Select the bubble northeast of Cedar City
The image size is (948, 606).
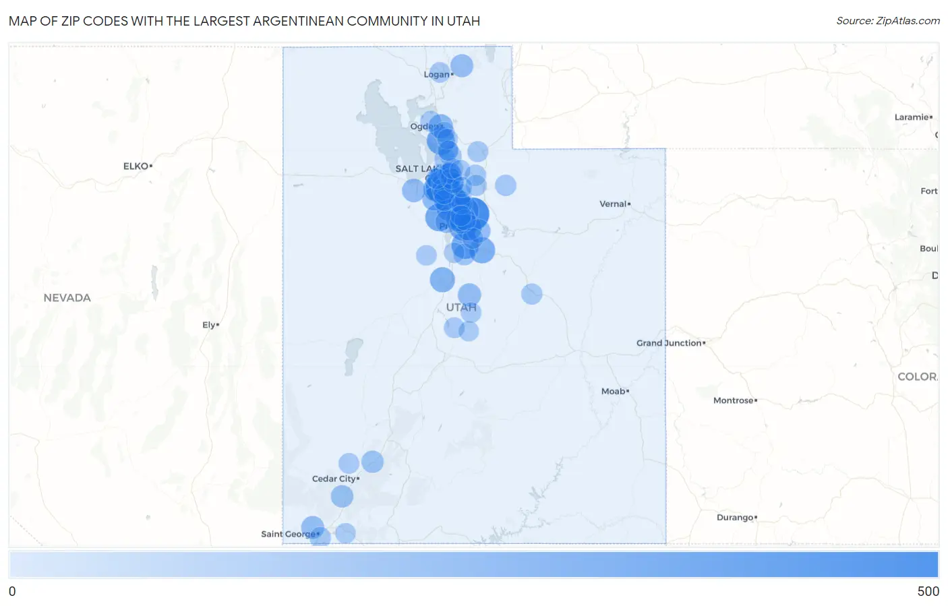point(373,462)
